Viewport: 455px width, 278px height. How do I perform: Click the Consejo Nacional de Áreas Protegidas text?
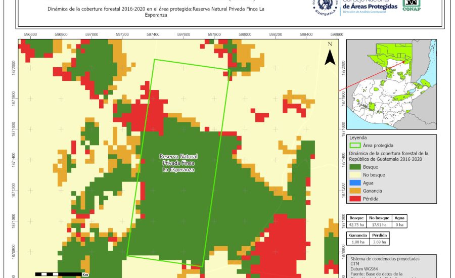click(369, 5)
